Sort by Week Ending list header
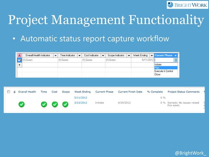The image size is (209, 157). [x=83, y=92]
